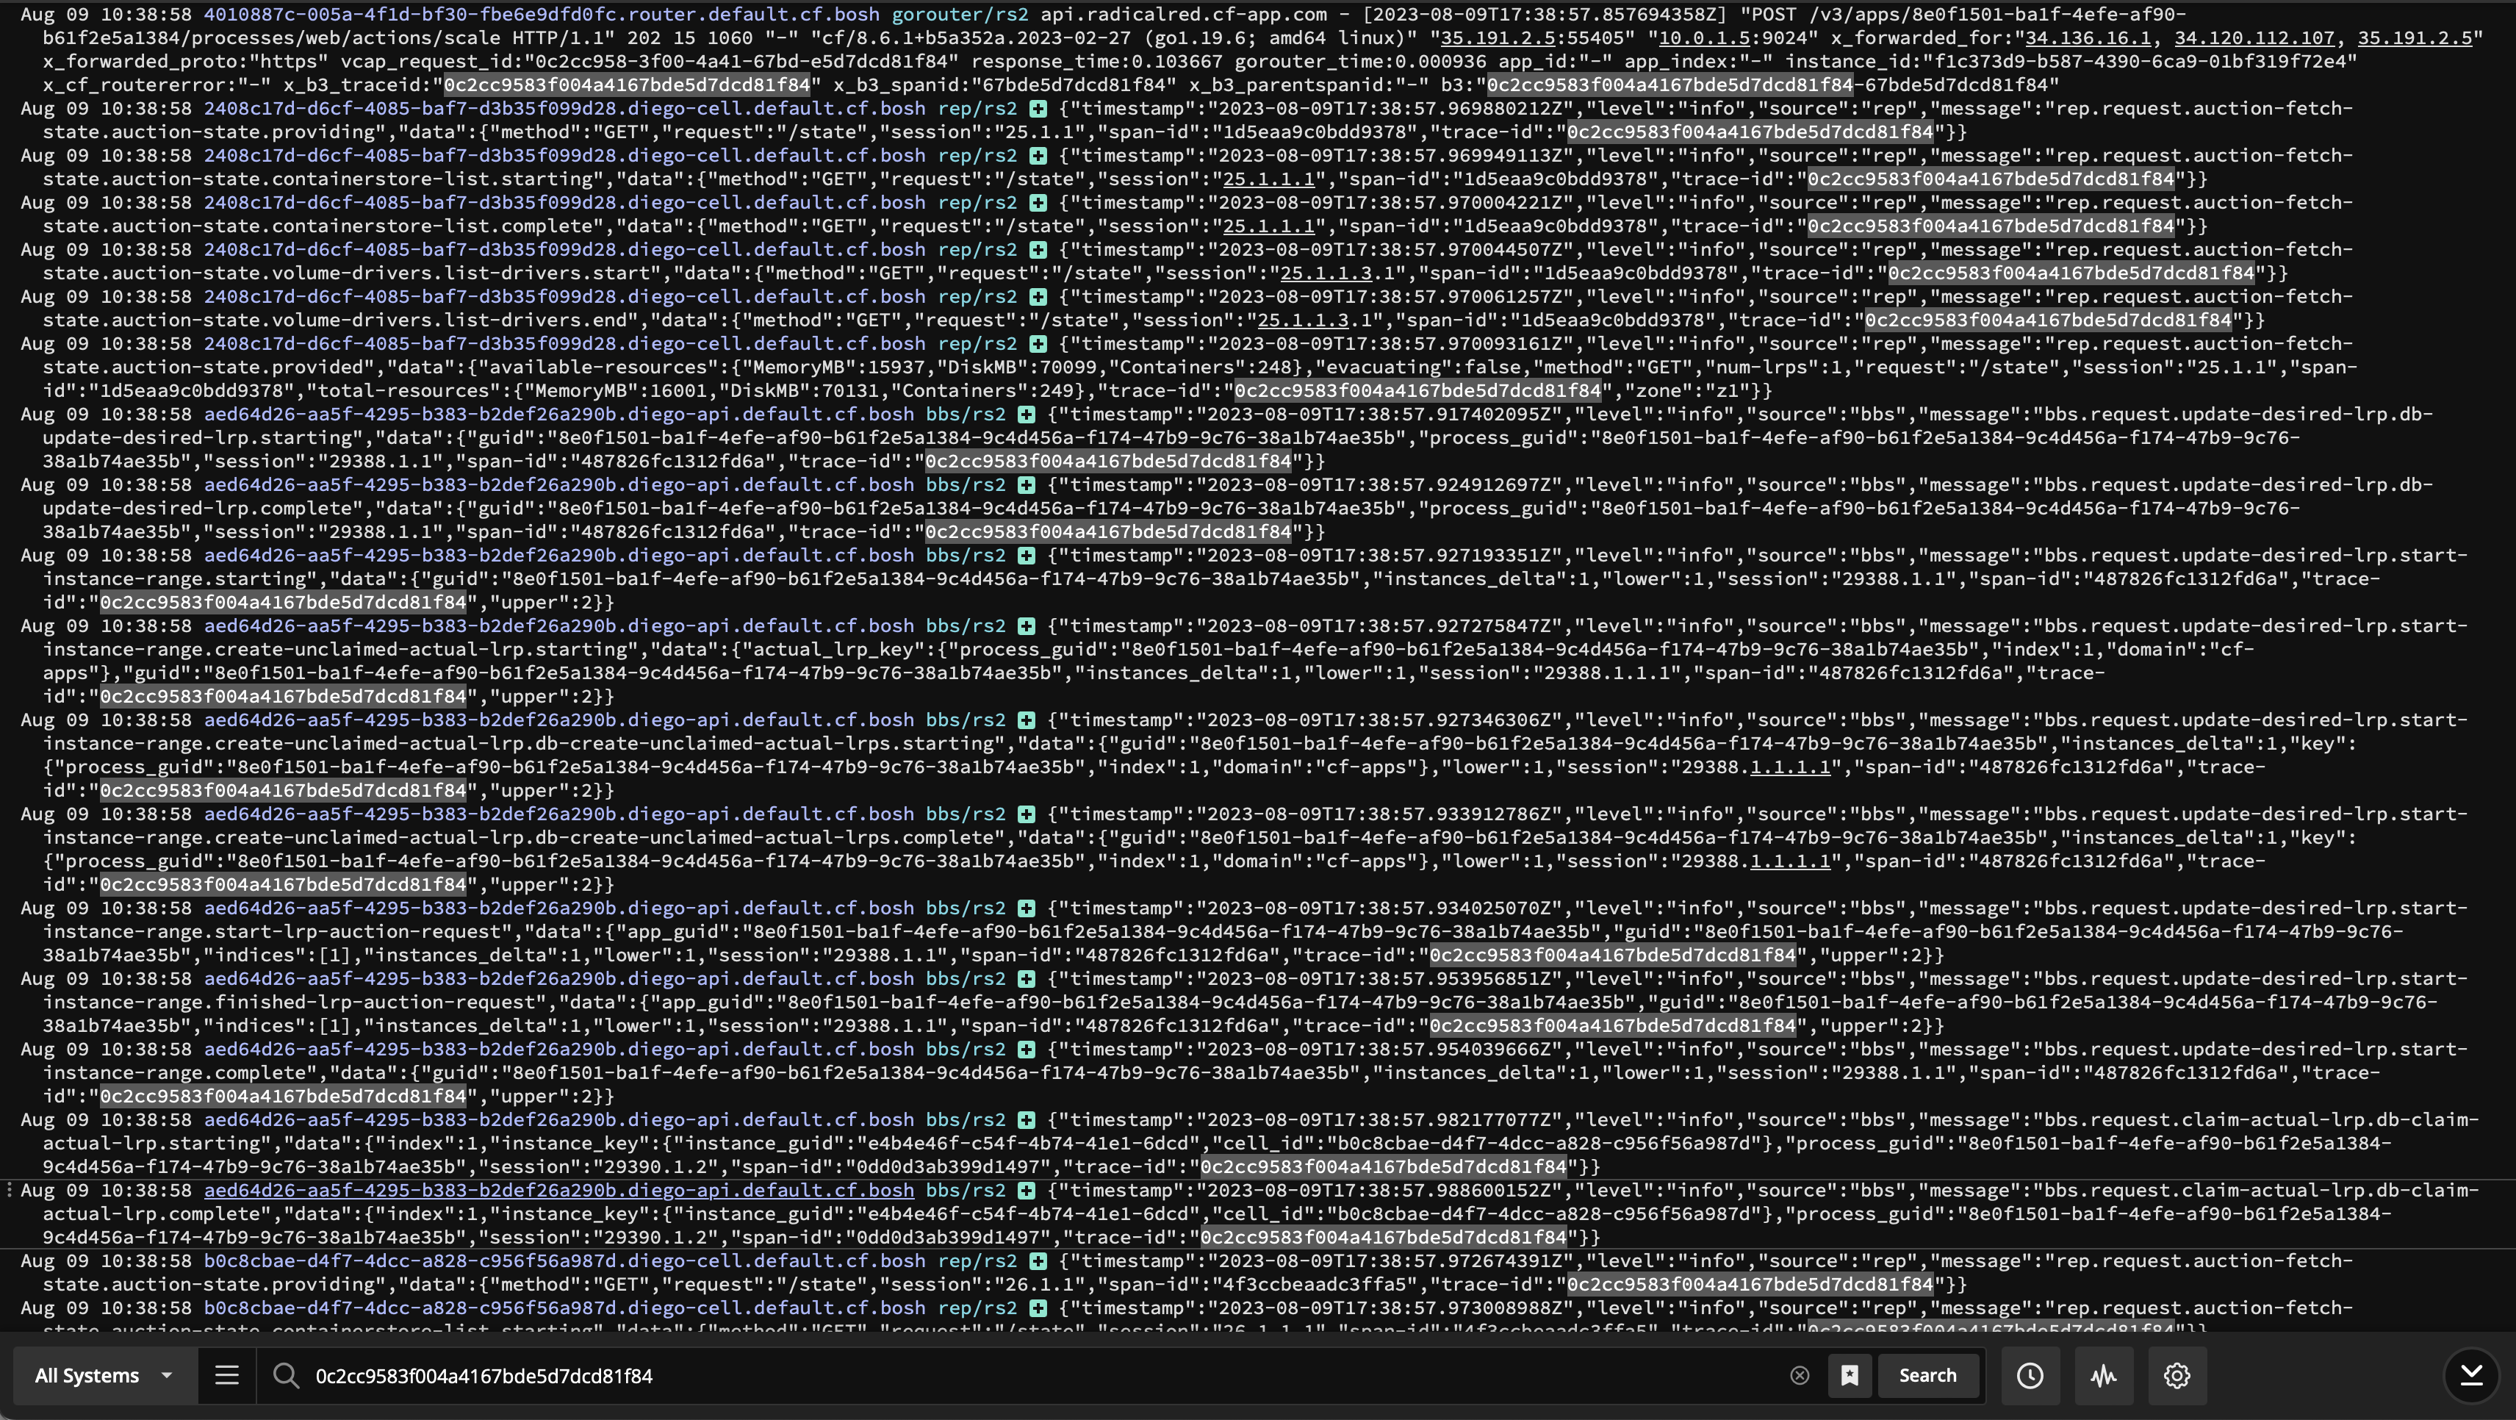Click IP address 34.136.16.1 in x_forwarded_for

[x=2087, y=38]
